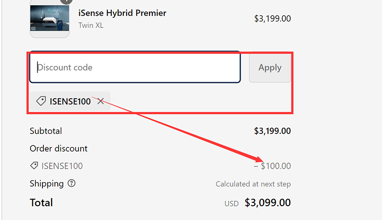The height and width of the screenshot is (220, 382).
Task: Click the USD currency label
Action: [x=232, y=204]
